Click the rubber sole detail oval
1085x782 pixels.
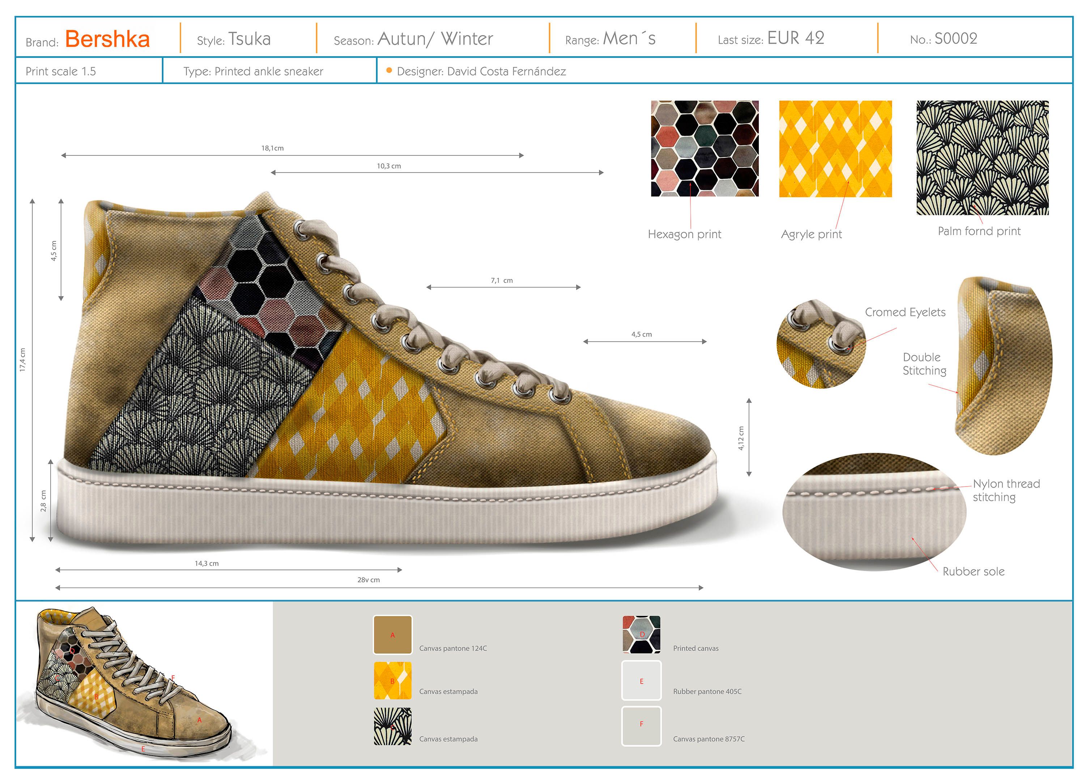click(875, 511)
